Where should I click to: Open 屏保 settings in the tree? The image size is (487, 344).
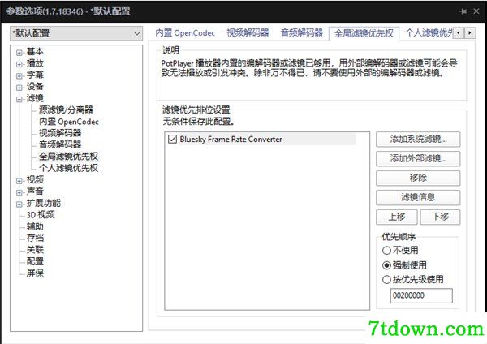(x=35, y=273)
